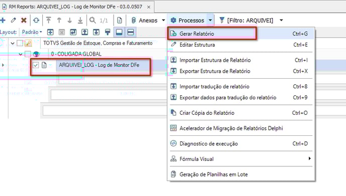Open the Padrão layout dropdown

(32, 32)
